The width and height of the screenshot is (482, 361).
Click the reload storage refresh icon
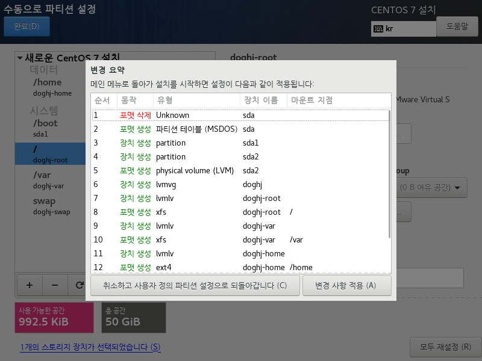[x=79, y=285]
